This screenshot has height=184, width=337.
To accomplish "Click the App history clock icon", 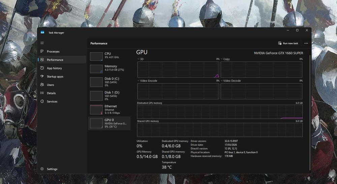I will tap(42, 68).
